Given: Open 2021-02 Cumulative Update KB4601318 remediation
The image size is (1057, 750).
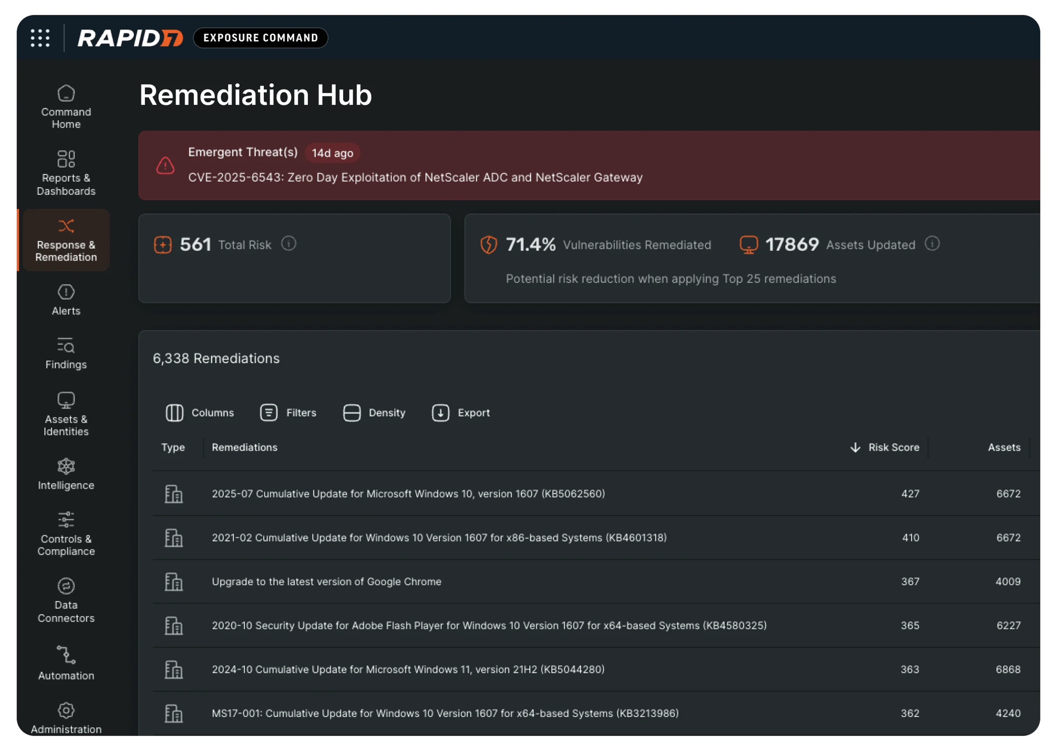Looking at the screenshot, I should tap(439, 538).
